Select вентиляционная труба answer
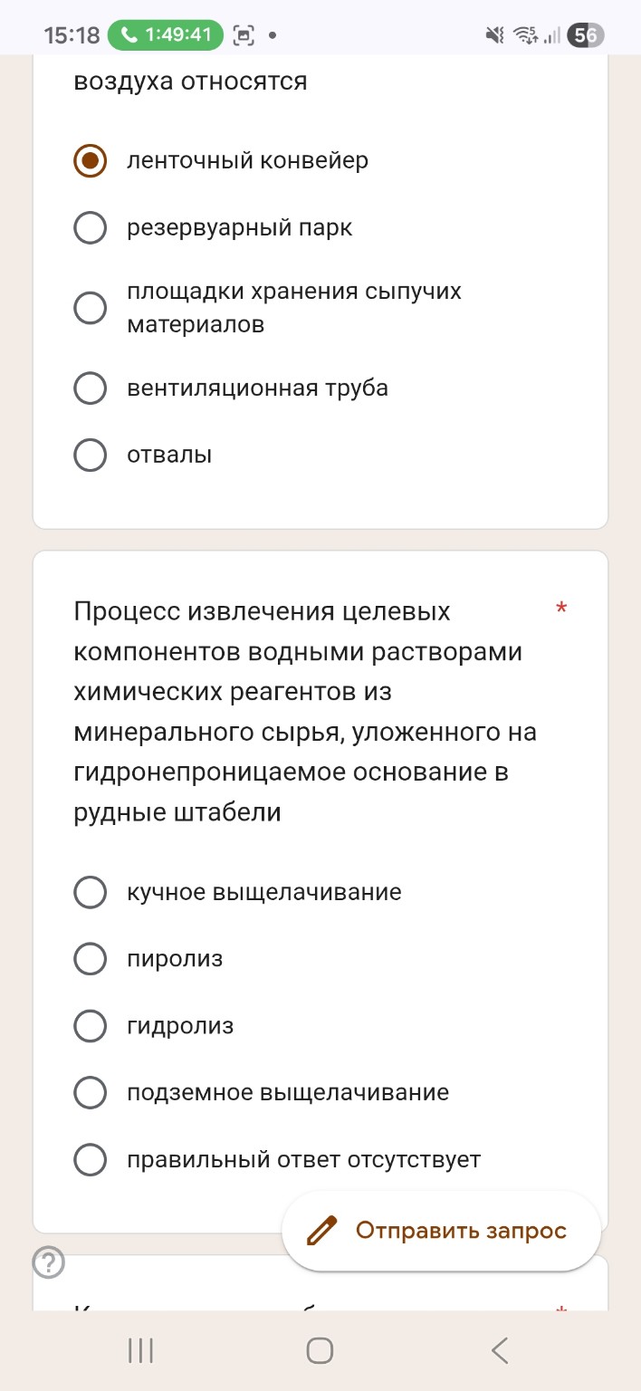 (90, 388)
